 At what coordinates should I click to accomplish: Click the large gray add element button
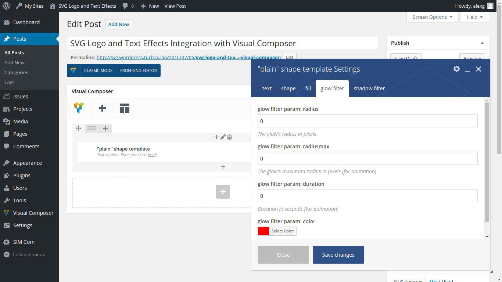[x=223, y=192]
